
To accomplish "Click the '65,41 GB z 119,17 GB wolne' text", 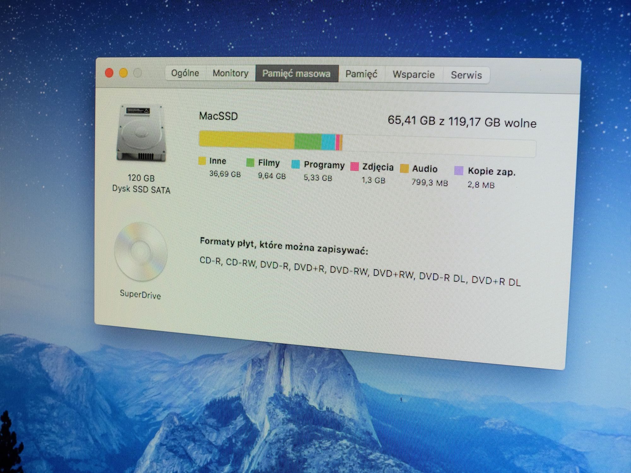I will (462, 121).
